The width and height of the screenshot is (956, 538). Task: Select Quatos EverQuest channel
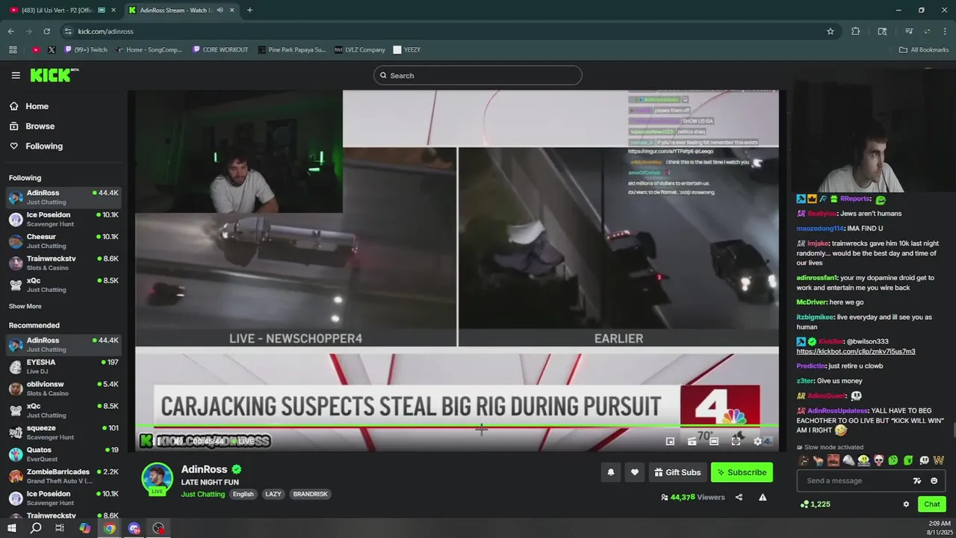(x=63, y=454)
